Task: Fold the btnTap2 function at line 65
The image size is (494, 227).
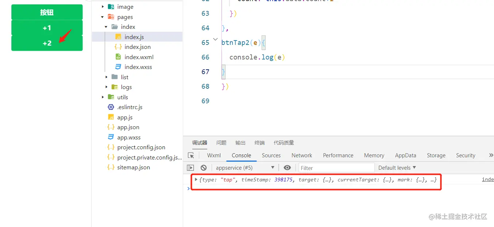Action: (215, 39)
